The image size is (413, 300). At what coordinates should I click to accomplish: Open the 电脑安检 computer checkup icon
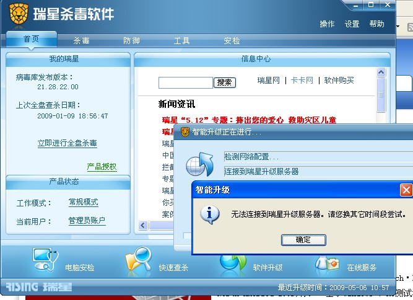tap(45, 260)
